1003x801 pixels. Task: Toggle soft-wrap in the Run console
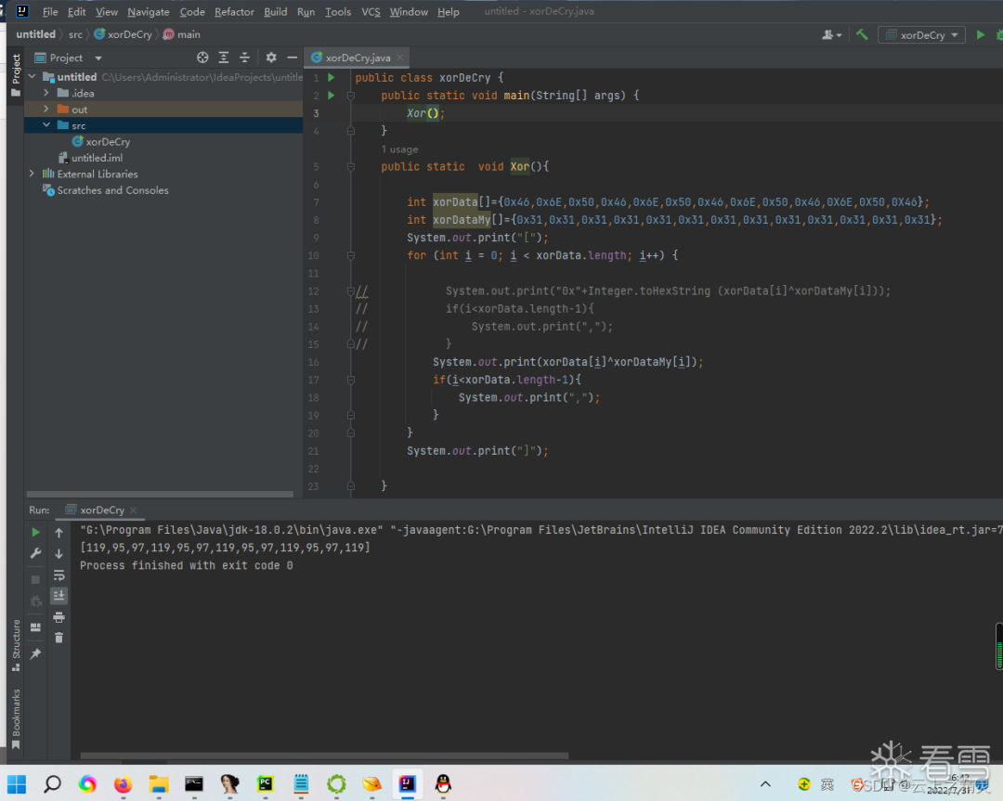coord(59,575)
